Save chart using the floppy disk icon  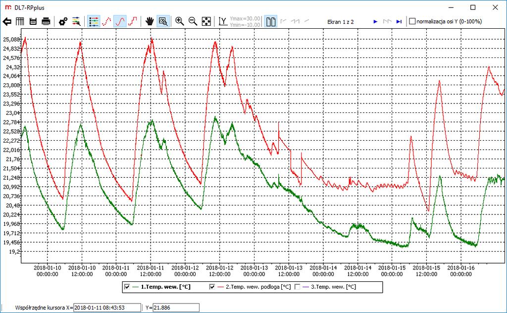click(33, 22)
